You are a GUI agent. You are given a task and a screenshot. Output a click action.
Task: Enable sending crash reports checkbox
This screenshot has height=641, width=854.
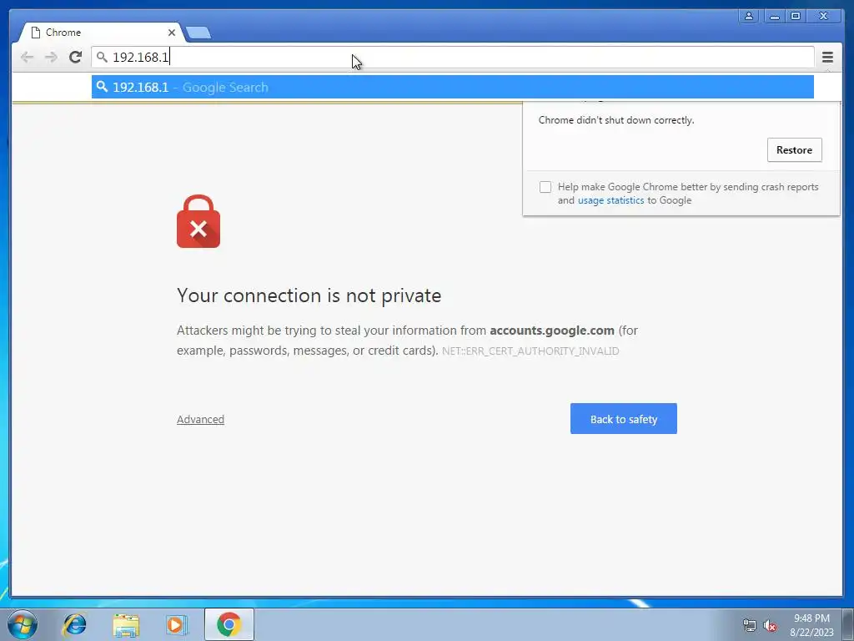point(545,187)
